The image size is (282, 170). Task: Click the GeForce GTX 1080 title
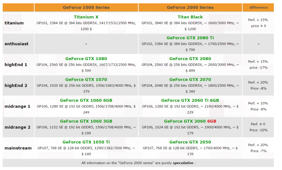86,59
